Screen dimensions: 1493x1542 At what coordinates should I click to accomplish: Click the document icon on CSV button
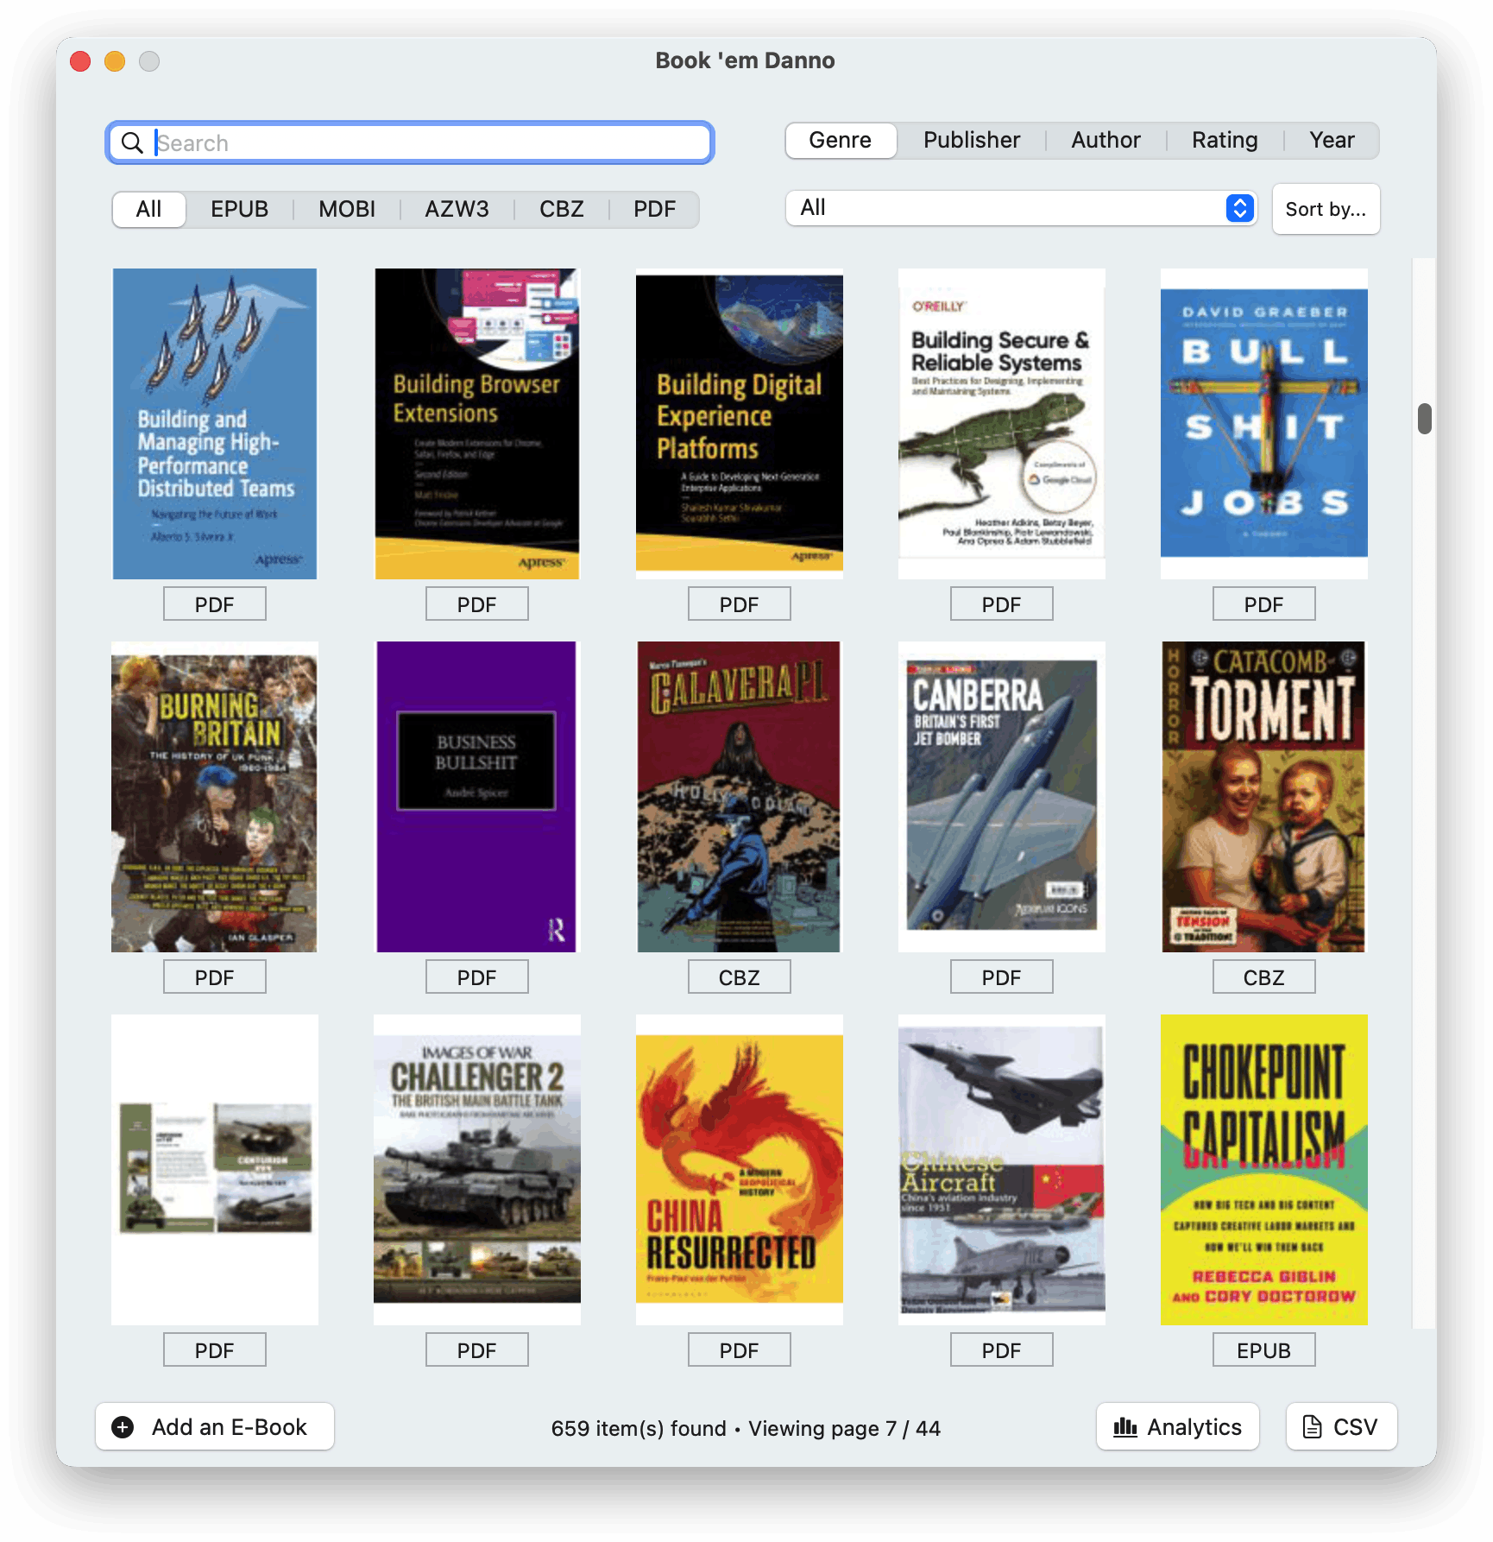point(1312,1427)
